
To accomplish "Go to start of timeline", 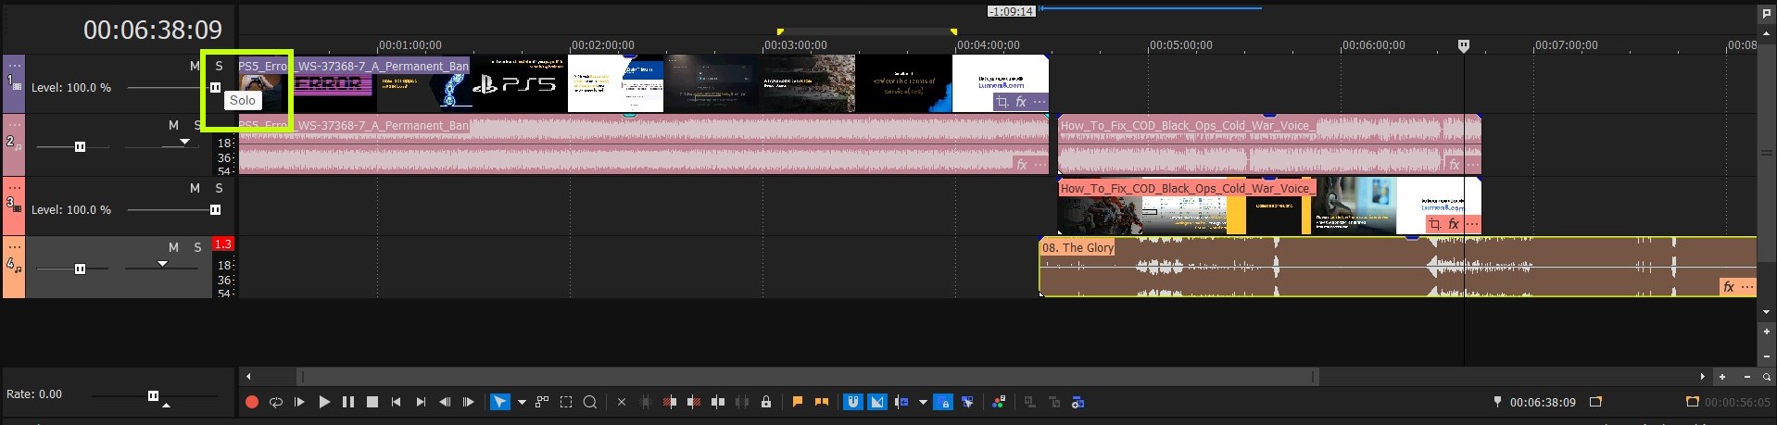I will [397, 402].
